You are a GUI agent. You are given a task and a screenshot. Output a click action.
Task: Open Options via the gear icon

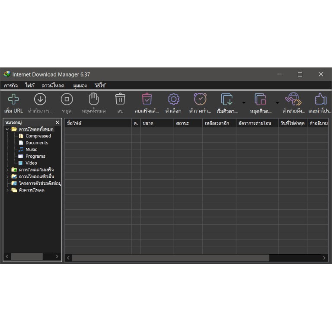[x=173, y=99]
